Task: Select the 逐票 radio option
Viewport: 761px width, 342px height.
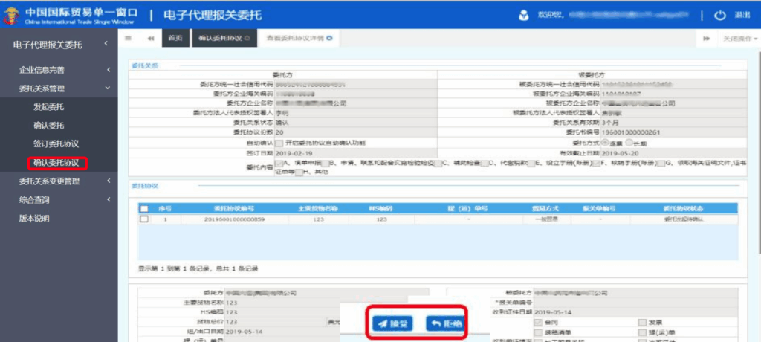Action: (605, 143)
